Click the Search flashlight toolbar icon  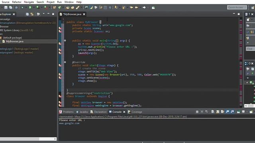click(x=78, y=8)
